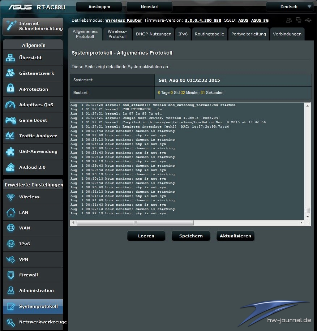
Task: Switch to Wireless-Protokoll tab
Action: coord(117,34)
